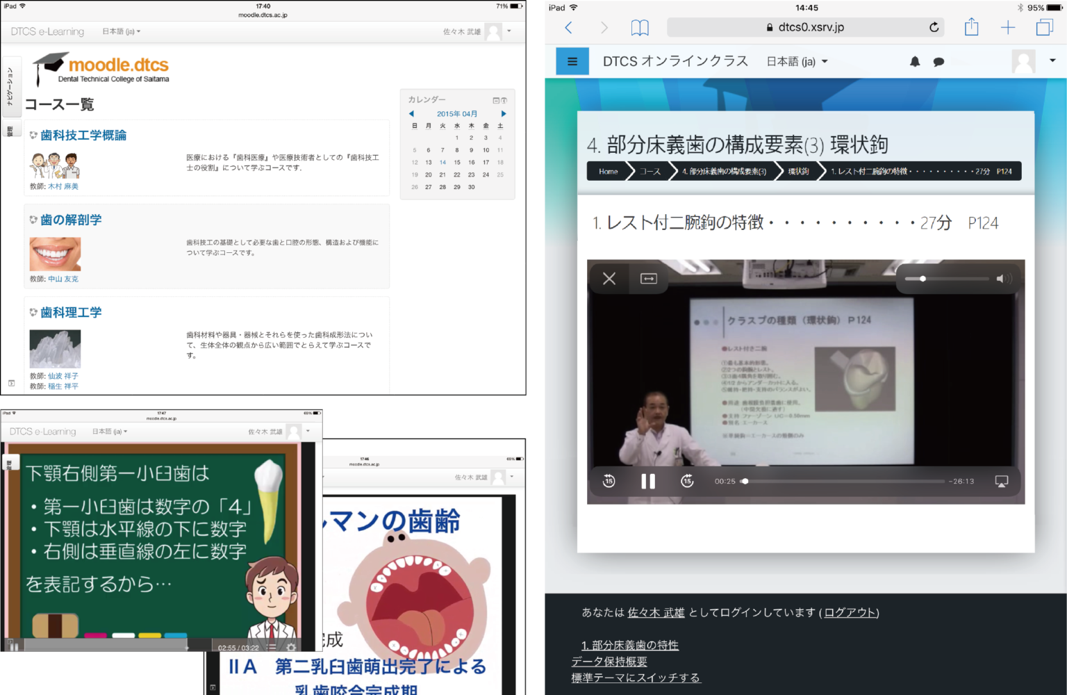
Task: Open the Safari bookmarks book icon
Action: tap(640, 28)
